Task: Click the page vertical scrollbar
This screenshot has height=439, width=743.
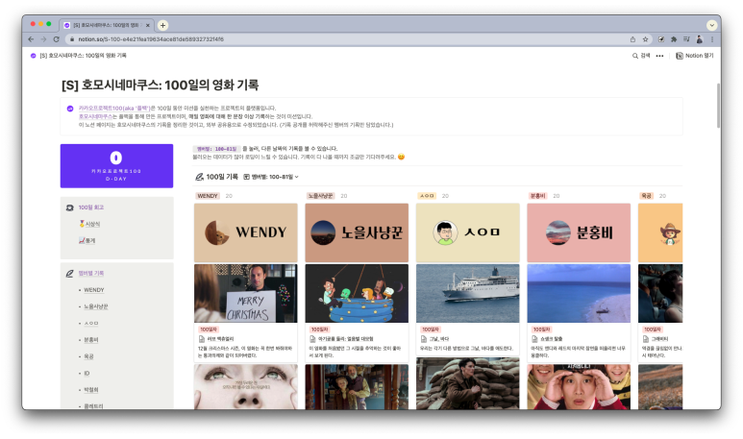Action: (718, 105)
